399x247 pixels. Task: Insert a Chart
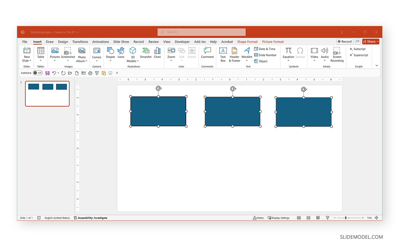coord(157,53)
